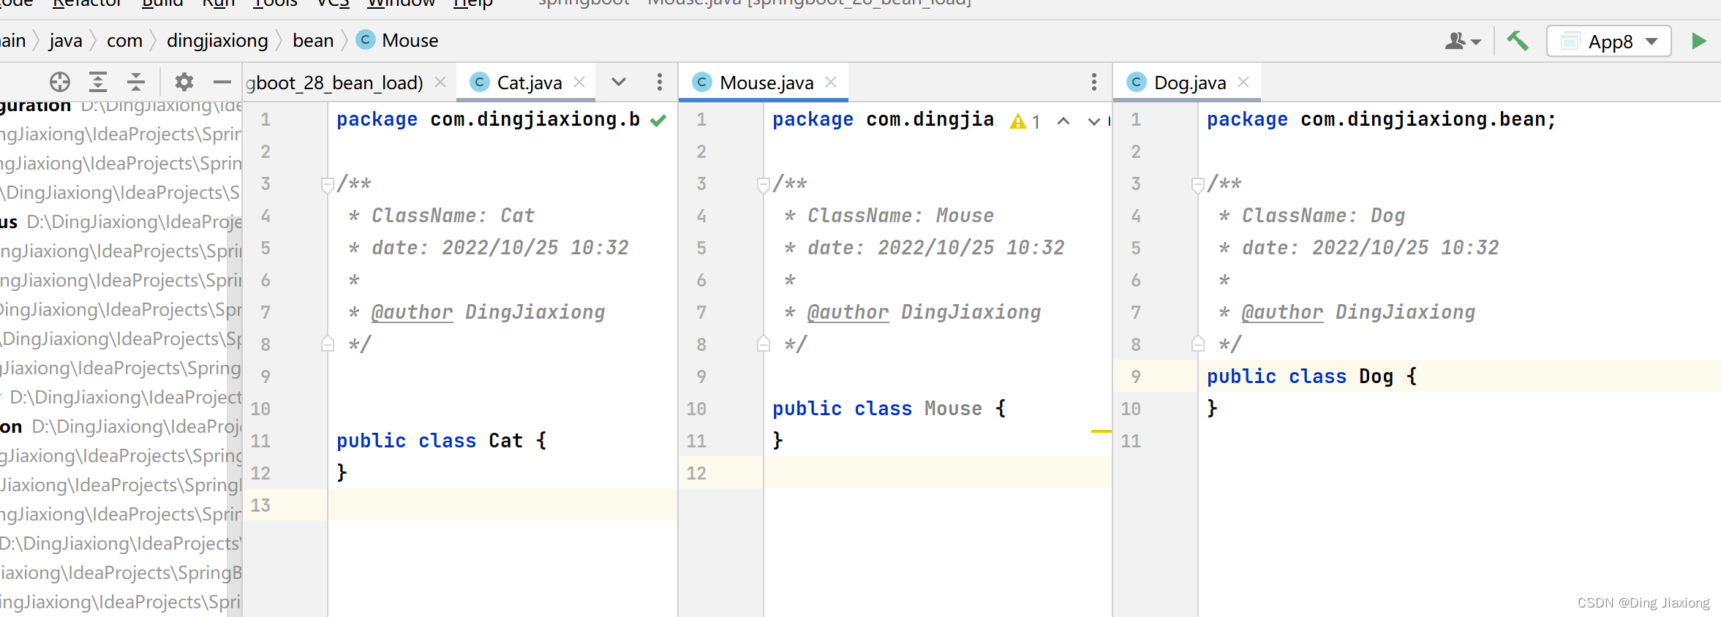Click line number 13 gutter in Cat.java

click(260, 505)
